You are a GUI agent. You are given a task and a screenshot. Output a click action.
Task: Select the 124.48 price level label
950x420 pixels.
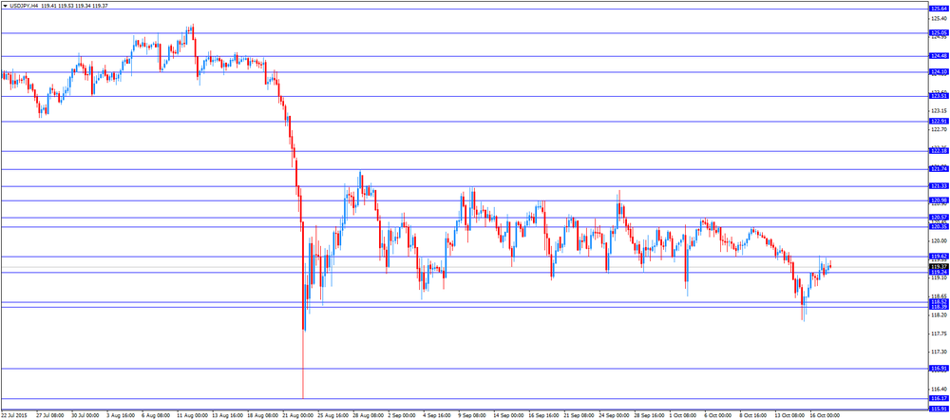coord(939,56)
